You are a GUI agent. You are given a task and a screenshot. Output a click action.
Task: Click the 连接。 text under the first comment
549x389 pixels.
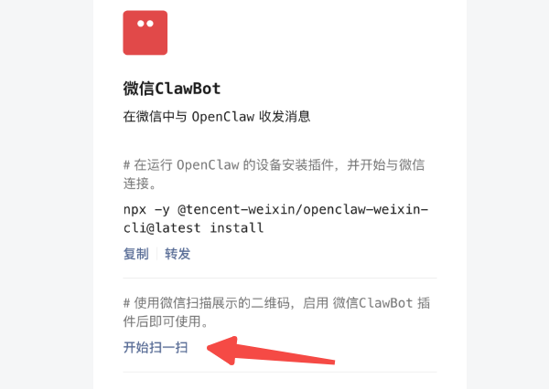tap(140, 184)
